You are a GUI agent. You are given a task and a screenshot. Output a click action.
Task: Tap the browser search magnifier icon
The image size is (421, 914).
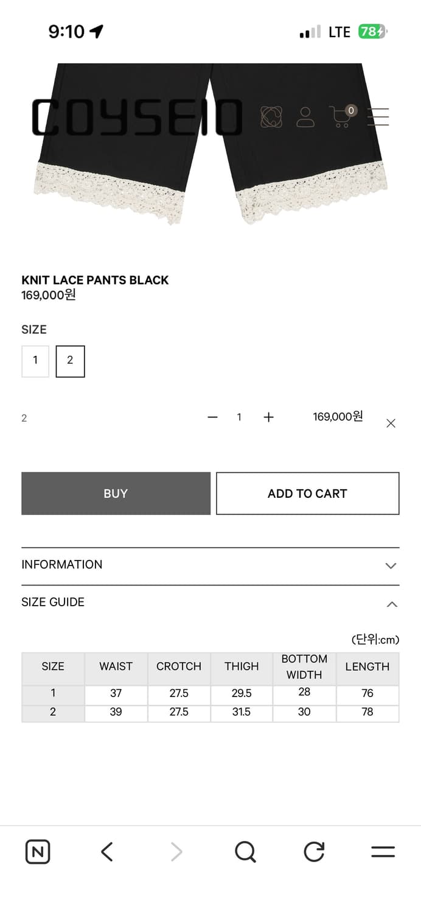(x=245, y=851)
